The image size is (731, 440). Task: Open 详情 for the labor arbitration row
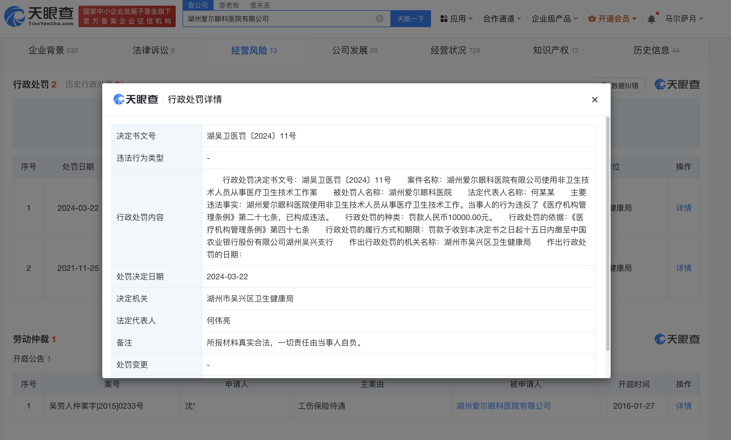[684, 406]
